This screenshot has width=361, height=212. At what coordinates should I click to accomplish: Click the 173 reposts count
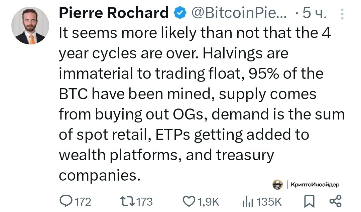point(144,202)
